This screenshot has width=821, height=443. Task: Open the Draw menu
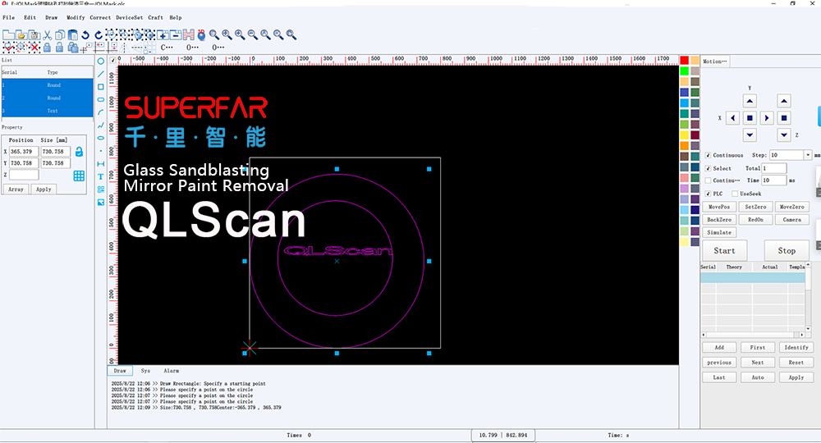pos(51,17)
